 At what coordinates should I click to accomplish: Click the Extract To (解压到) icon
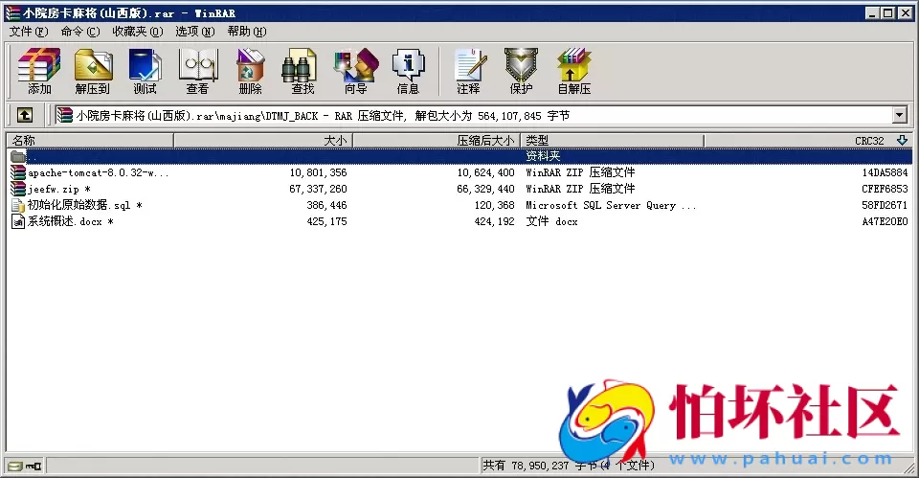[93, 71]
